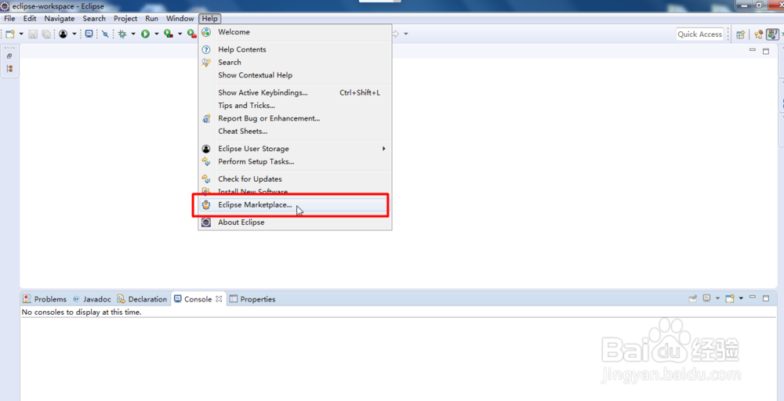Click the New wizard toolbar icon

pyautogui.click(x=10, y=34)
